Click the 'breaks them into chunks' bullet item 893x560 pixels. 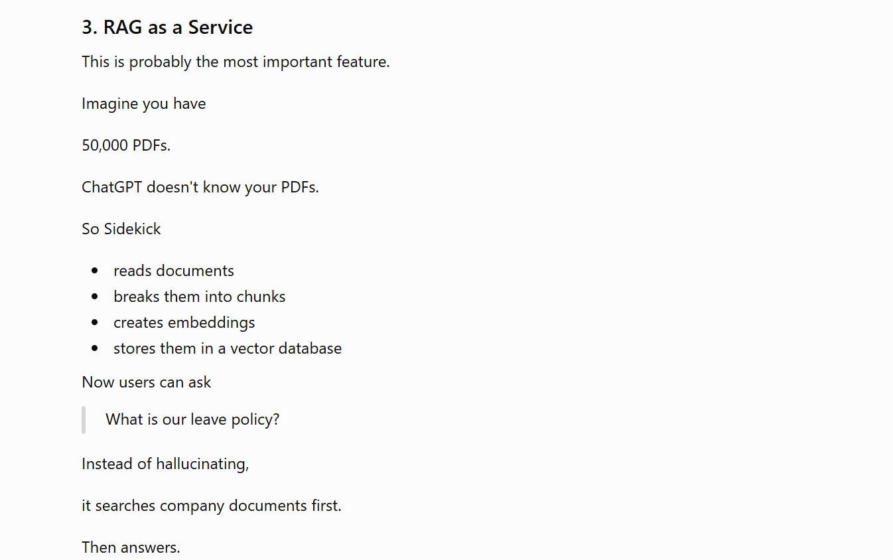200,297
